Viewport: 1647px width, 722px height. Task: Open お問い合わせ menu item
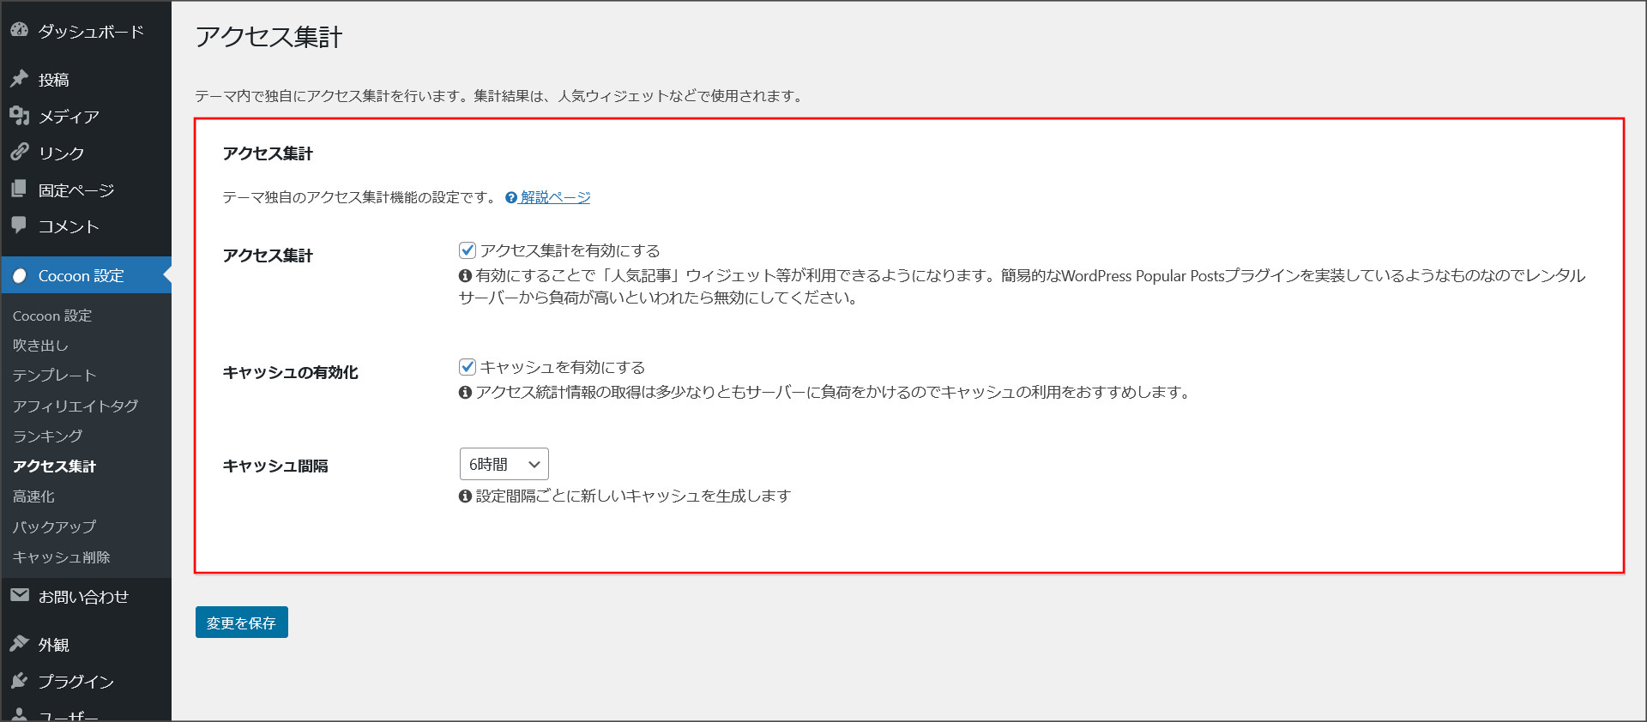click(x=86, y=596)
